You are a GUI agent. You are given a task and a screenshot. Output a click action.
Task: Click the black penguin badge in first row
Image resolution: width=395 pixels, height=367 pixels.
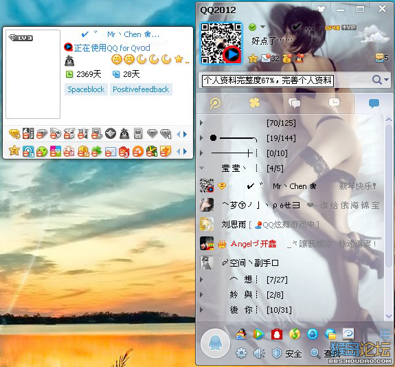(124, 133)
